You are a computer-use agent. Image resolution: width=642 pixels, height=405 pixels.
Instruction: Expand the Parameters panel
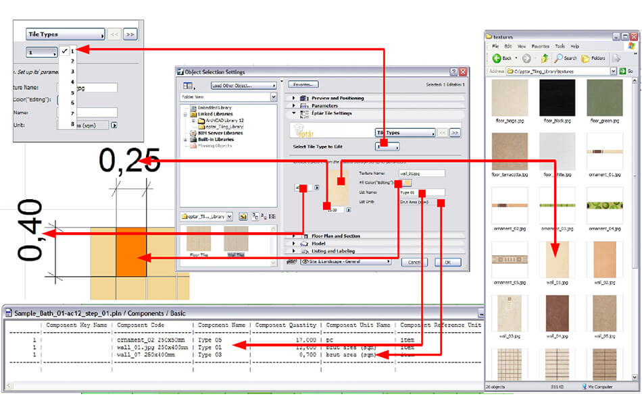click(293, 105)
